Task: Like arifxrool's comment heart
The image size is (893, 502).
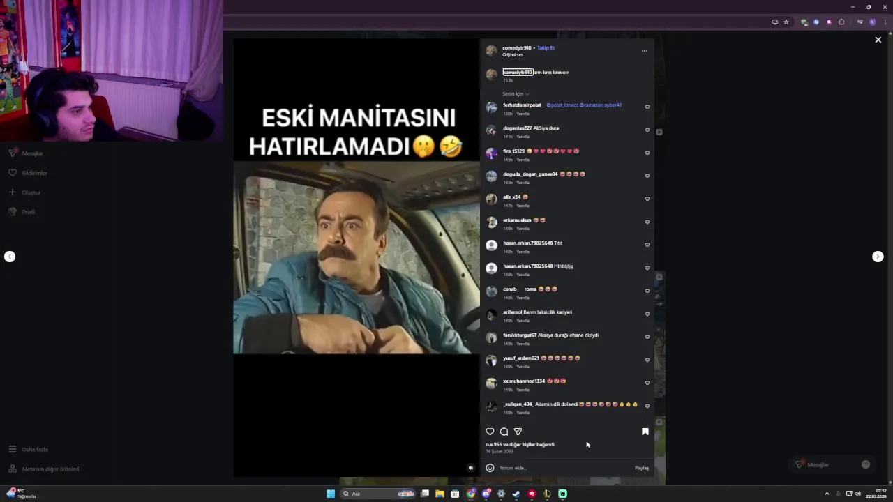Action: [647, 314]
